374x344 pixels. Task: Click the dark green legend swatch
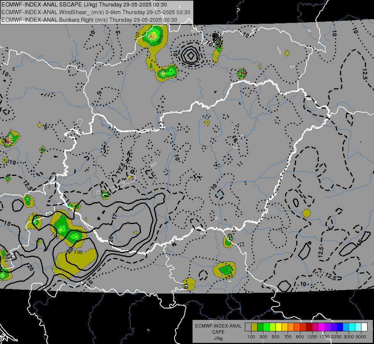point(261,327)
